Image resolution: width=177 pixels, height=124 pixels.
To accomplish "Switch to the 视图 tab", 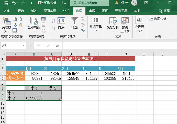I will (105, 11).
